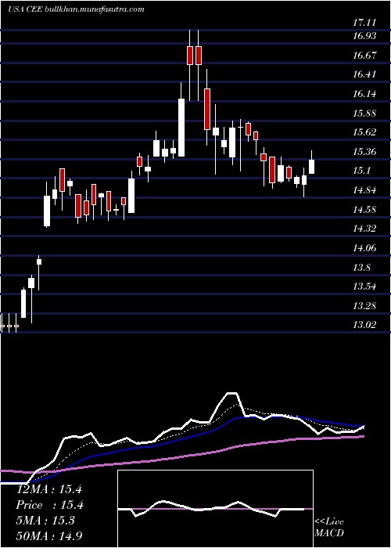Screen dimensions: 391x548
Task: Click the 13.02 price axis label
Action: [364, 326]
